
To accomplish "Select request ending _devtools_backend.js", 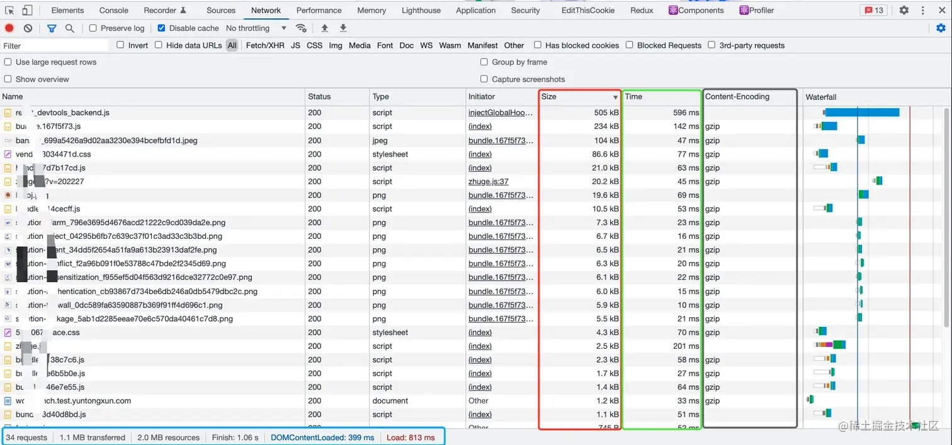I will click(x=153, y=113).
